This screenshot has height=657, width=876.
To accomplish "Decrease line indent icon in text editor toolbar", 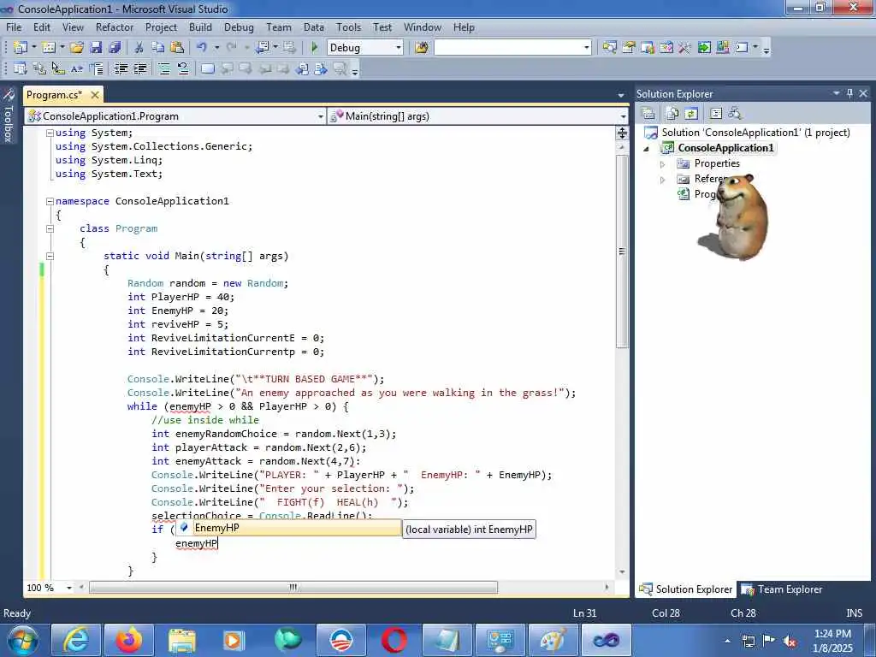I will pos(121,68).
